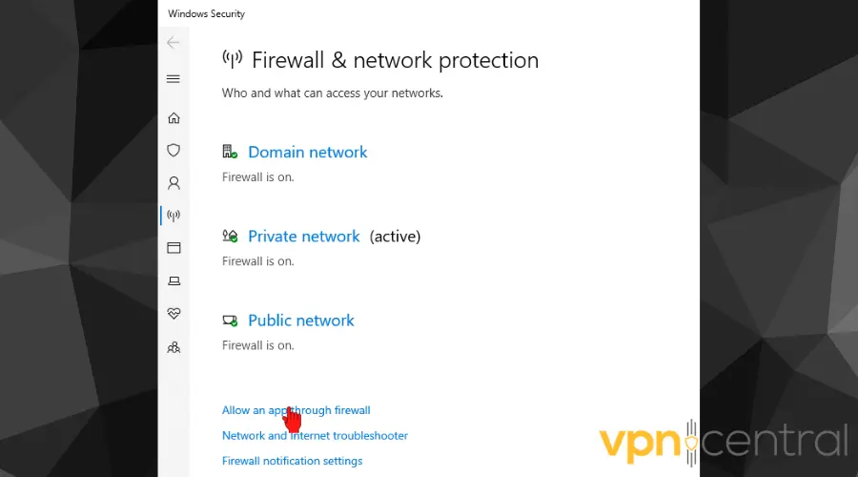Select Firewall & network protection sidebar icon
The width and height of the screenshot is (858, 477).
click(174, 216)
